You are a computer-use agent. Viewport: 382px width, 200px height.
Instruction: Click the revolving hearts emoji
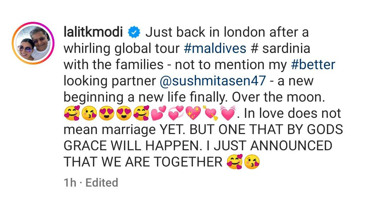(176, 114)
